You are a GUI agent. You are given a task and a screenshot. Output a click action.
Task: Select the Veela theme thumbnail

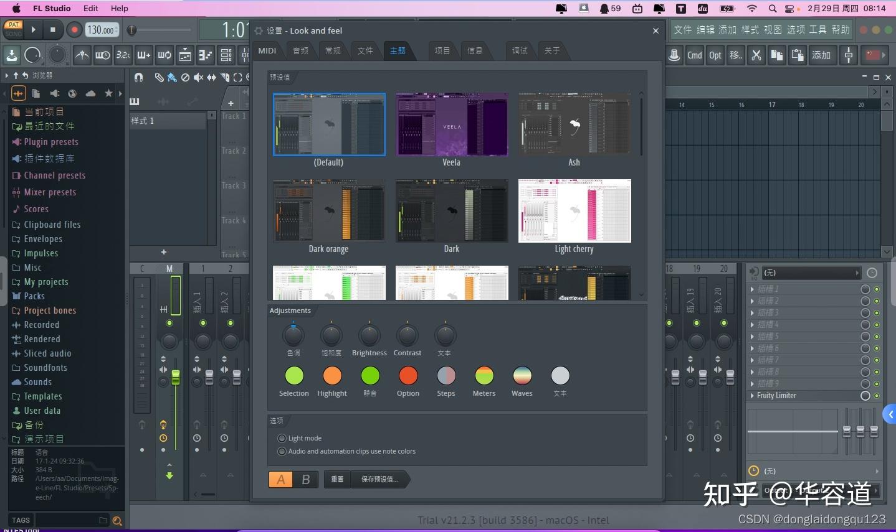tap(451, 124)
